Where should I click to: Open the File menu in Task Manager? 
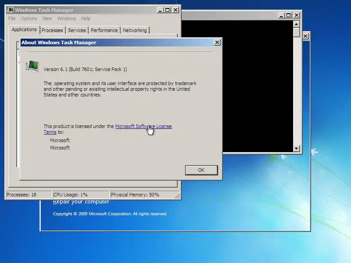12,18
